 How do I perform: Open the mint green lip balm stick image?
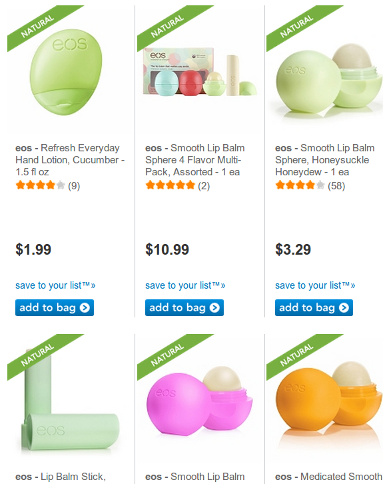tap(70, 400)
